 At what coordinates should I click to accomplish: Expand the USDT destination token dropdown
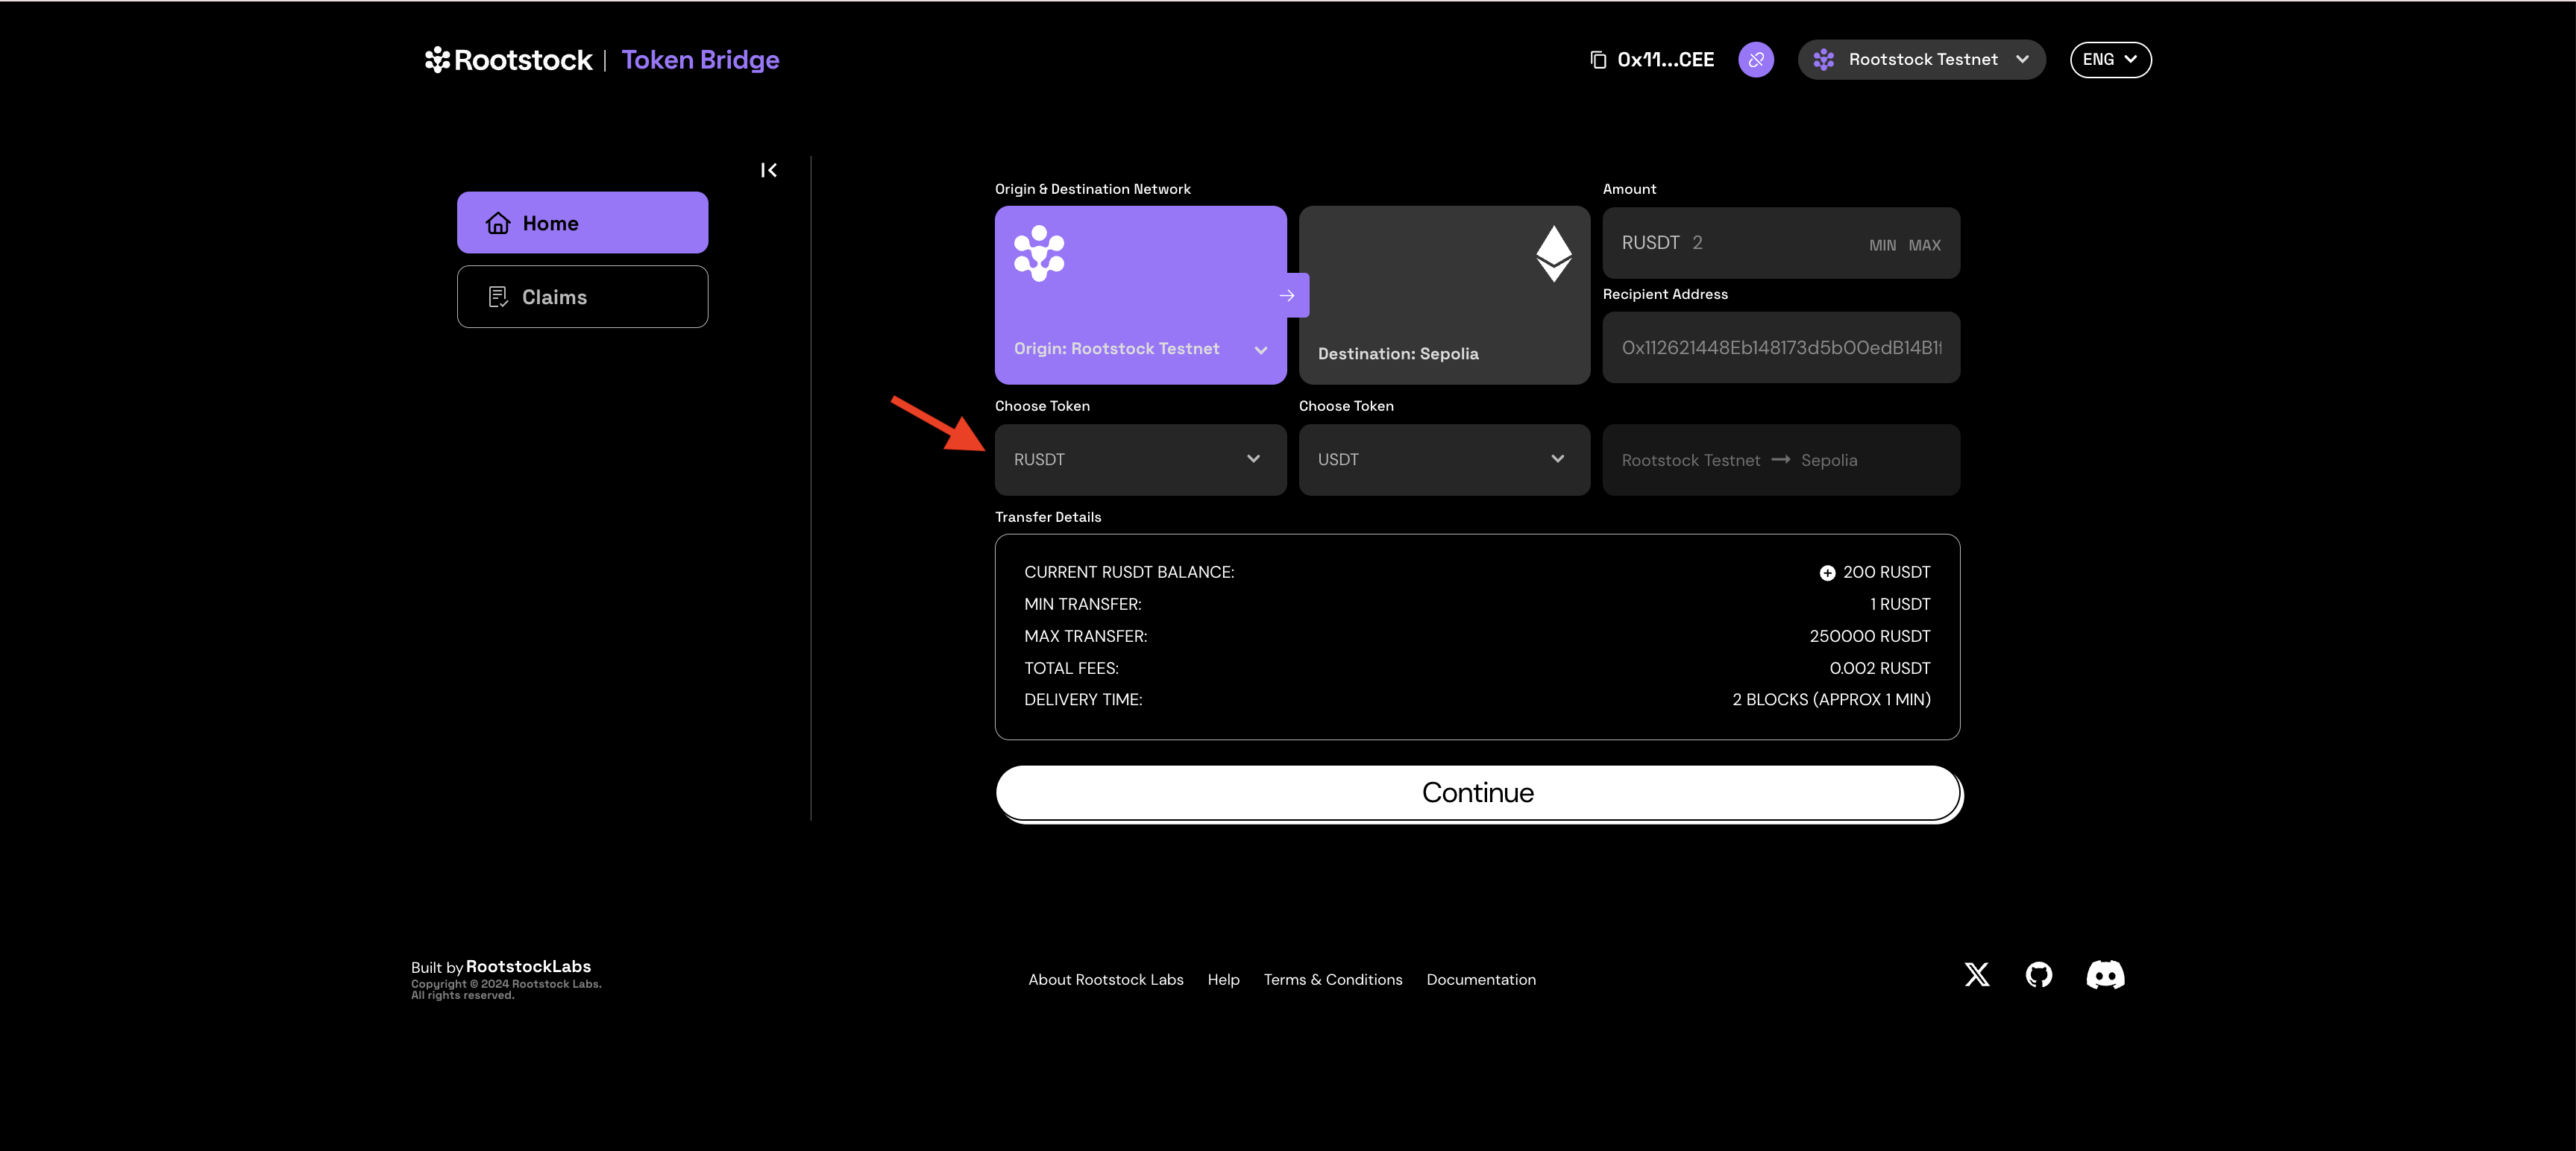point(1443,460)
